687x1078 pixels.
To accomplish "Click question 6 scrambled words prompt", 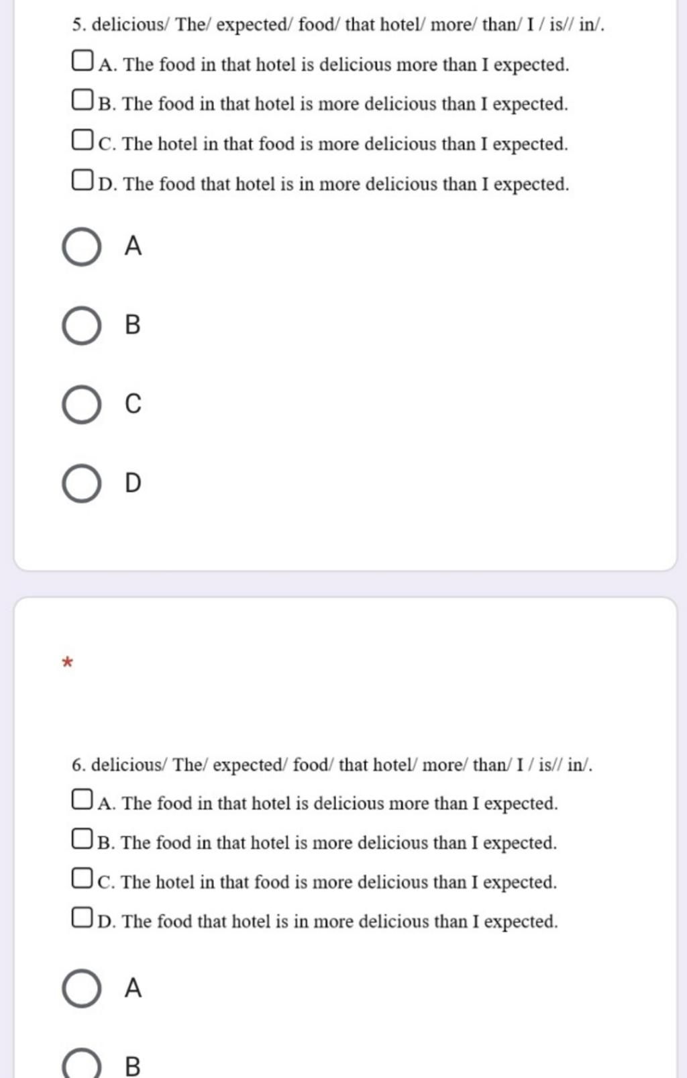I will [332, 765].
